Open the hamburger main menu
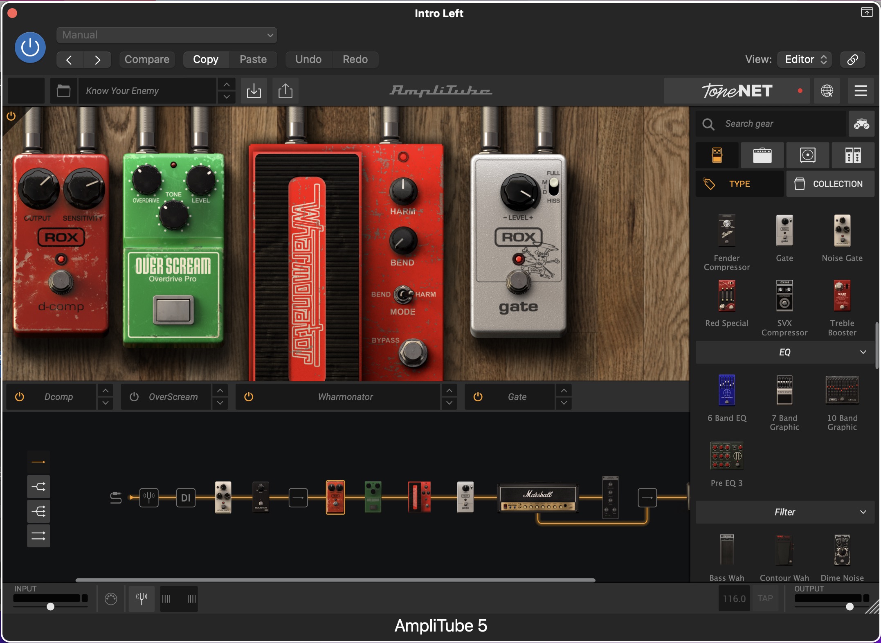881x643 pixels. (x=861, y=90)
